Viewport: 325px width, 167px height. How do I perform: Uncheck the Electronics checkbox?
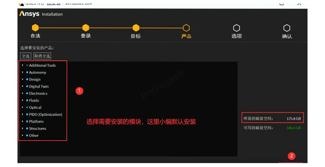click(27, 93)
